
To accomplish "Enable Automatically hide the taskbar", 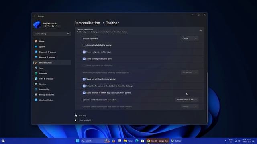I will pyautogui.click(x=84, y=45).
